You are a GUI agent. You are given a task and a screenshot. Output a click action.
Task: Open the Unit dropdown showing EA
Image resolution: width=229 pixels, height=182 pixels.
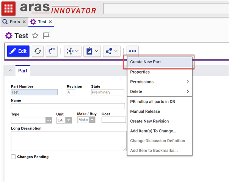click(x=68, y=120)
